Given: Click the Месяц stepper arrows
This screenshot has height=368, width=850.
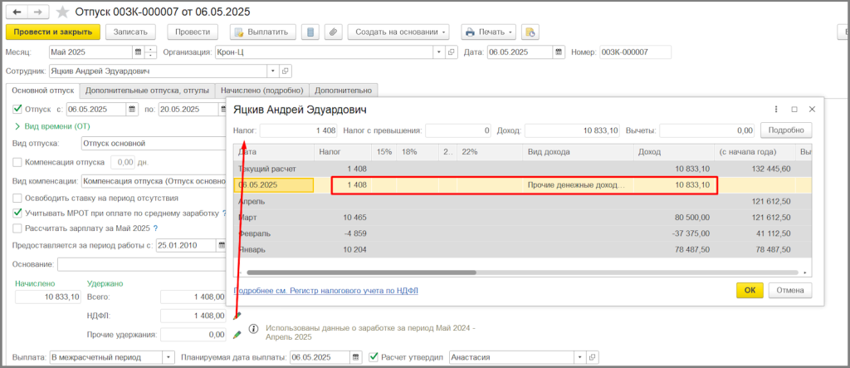Looking at the screenshot, I should point(150,52).
